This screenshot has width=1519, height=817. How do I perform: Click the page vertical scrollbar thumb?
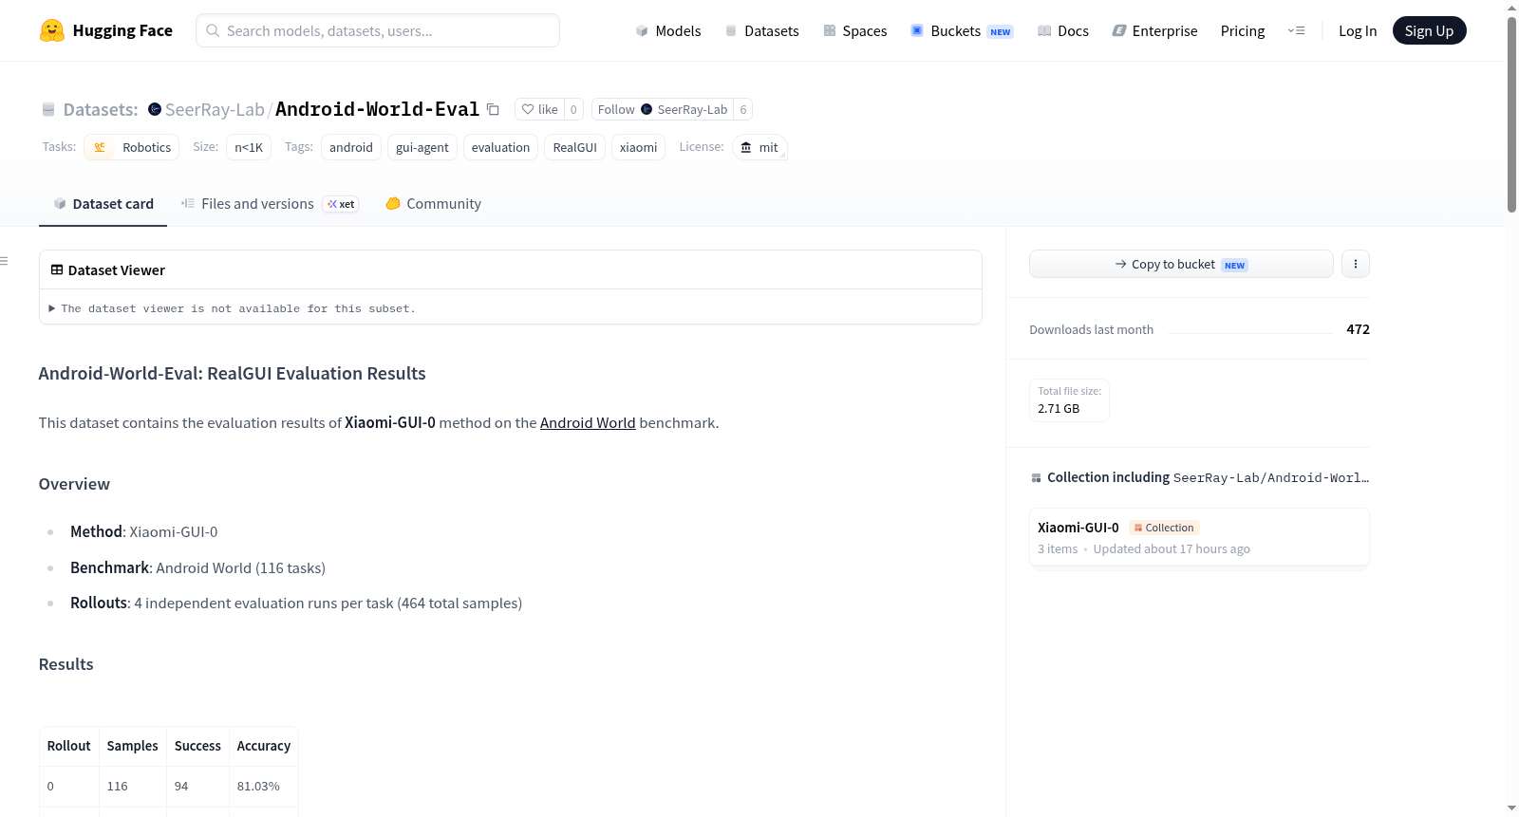[1511, 114]
